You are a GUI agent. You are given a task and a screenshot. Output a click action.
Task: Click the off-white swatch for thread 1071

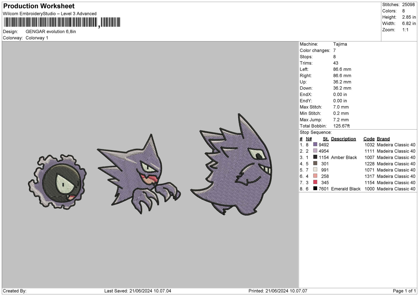click(x=315, y=170)
